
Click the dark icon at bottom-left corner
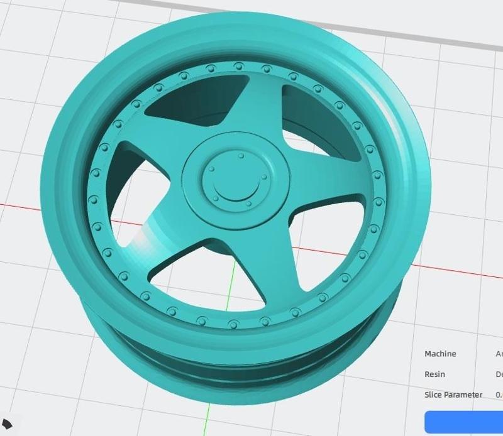[x=7, y=424]
